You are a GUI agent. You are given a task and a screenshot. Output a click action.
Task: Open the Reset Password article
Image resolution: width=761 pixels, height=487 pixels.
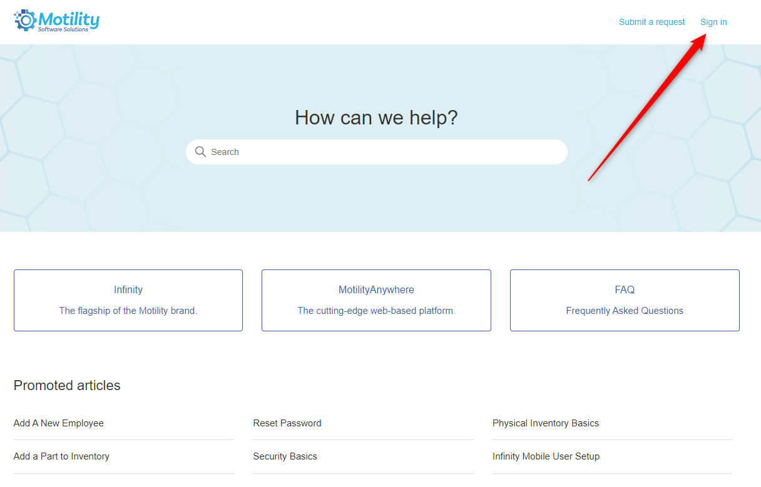click(x=287, y=423)
